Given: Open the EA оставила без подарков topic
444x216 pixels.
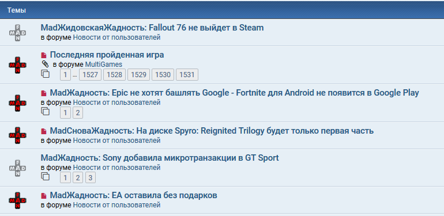Looking at the screenshot, I should click(134, 195).
